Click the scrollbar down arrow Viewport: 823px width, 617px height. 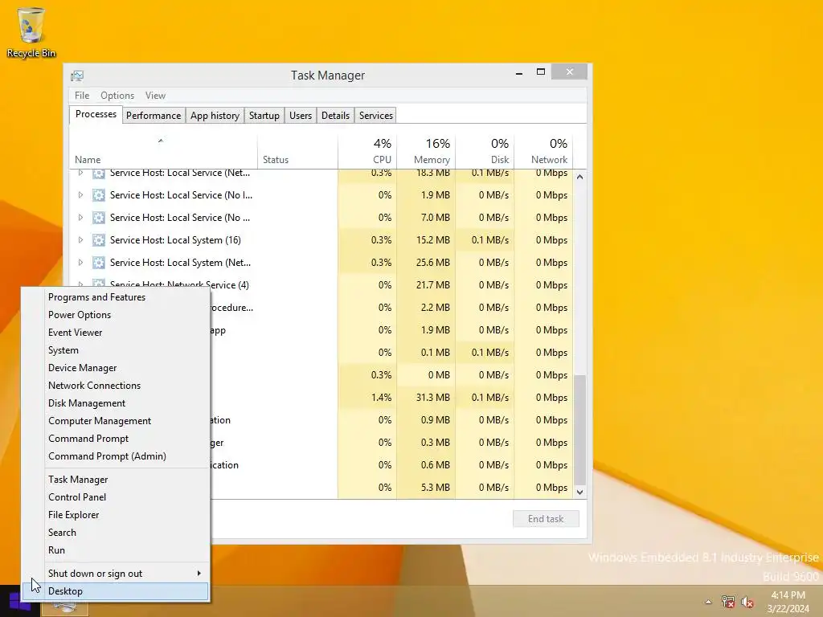[x=580, y=492]
